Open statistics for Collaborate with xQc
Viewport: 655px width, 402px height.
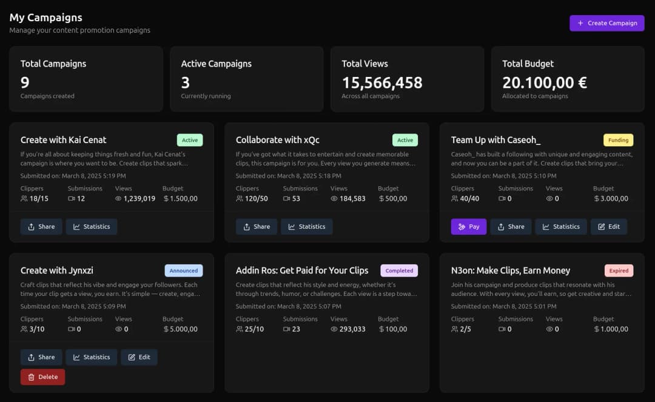tap(307, 226)
